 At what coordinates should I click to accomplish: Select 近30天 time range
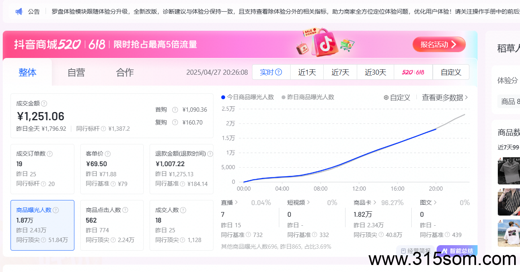(375, 72)
